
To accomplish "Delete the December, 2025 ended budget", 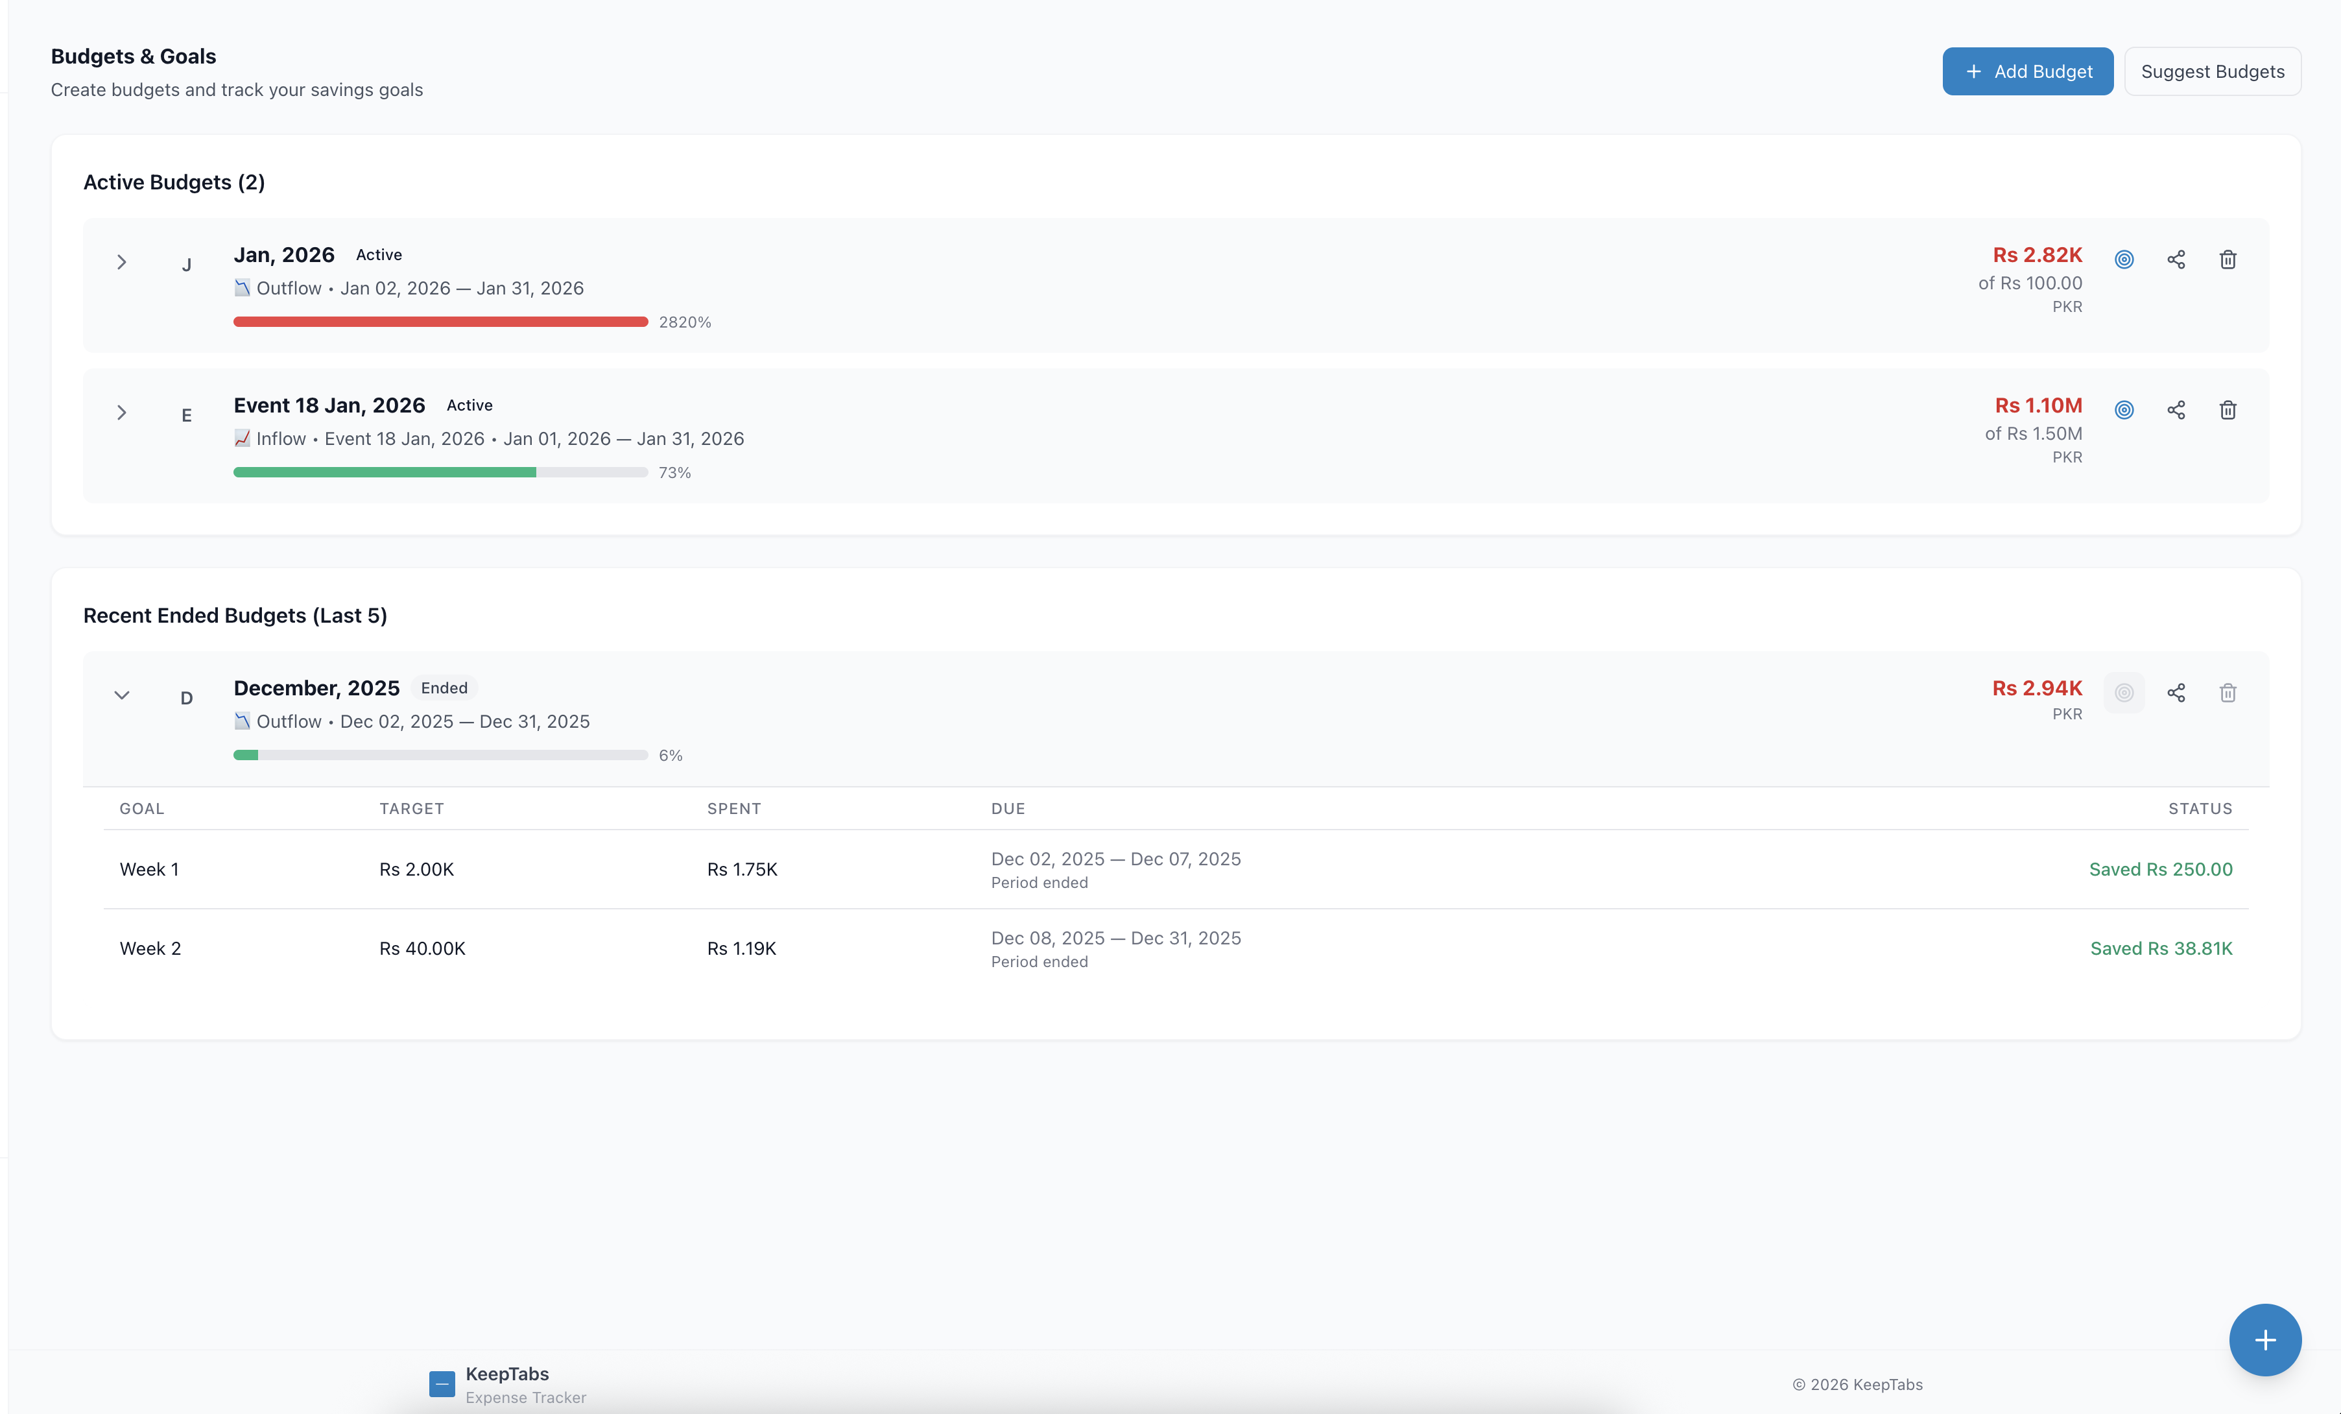I will pyautogui.click(x=2228, y=693).
